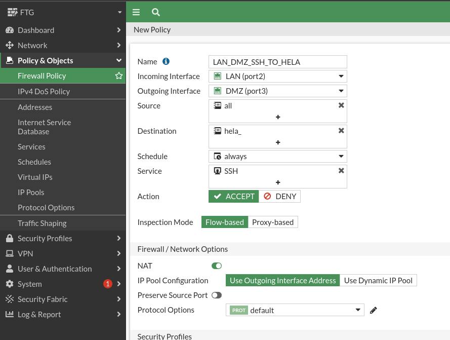Click the info icon beside Name

pyautogui.click(x=166, y=61)
